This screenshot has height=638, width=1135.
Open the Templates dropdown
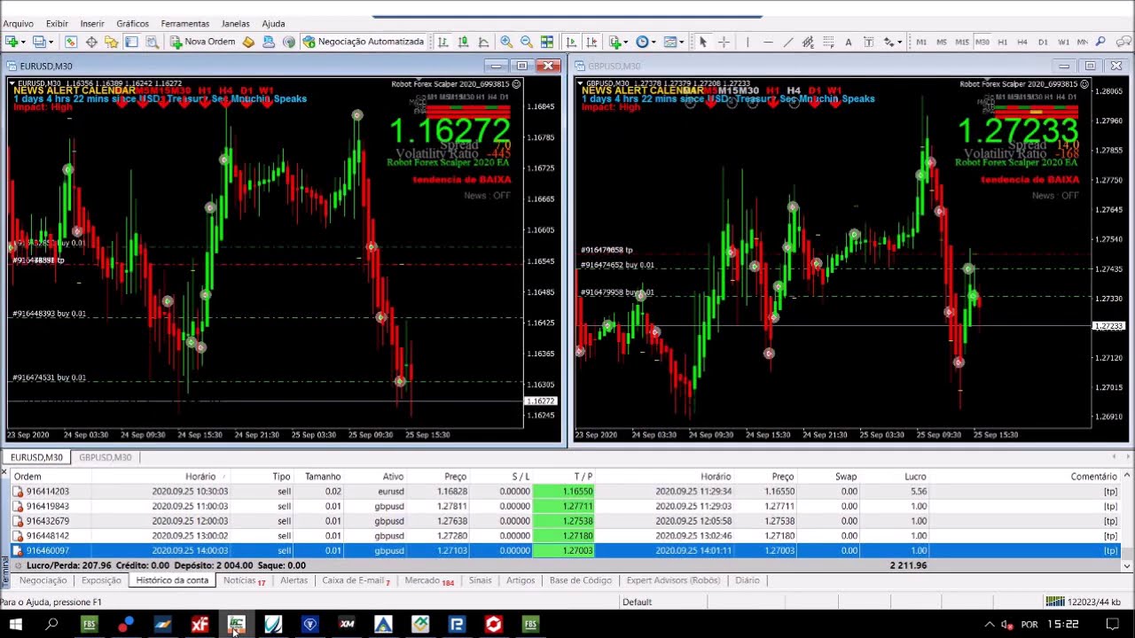click(x=674, y=42)
